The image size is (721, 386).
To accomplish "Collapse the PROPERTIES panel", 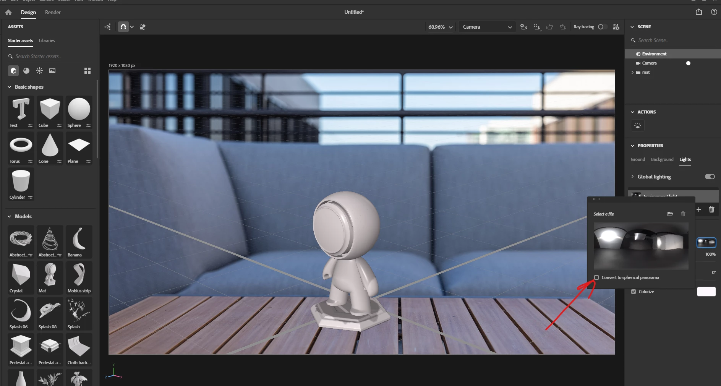I will 632,146.
